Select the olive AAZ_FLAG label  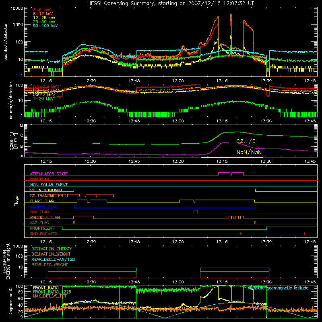[x=39, y=223]
